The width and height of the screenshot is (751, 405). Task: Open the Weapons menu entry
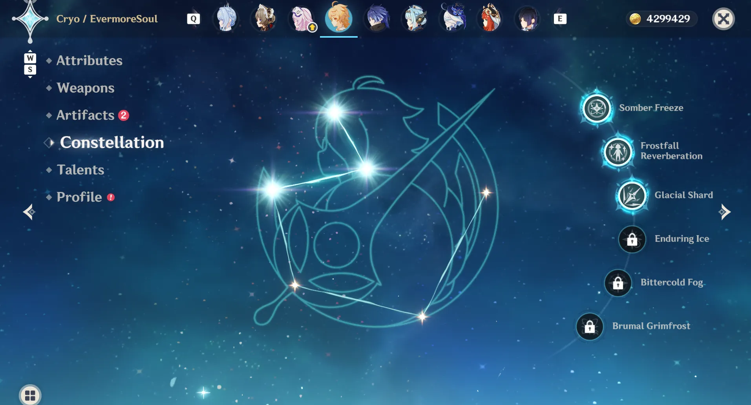[86, 88]
